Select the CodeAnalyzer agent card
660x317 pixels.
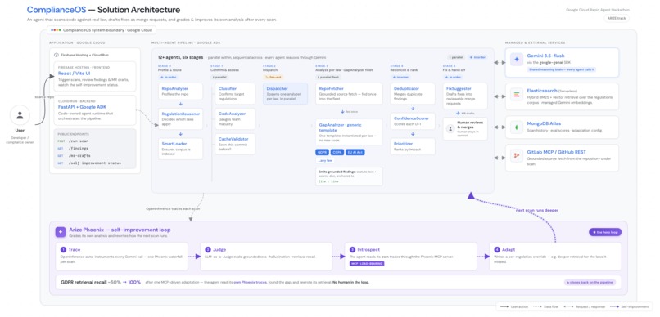click(x=235, y=118)
